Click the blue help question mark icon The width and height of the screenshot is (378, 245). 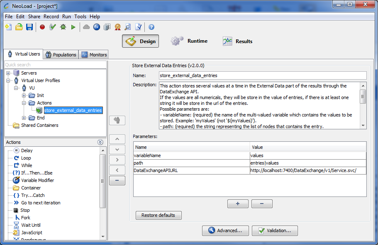[x=151, y=27]
